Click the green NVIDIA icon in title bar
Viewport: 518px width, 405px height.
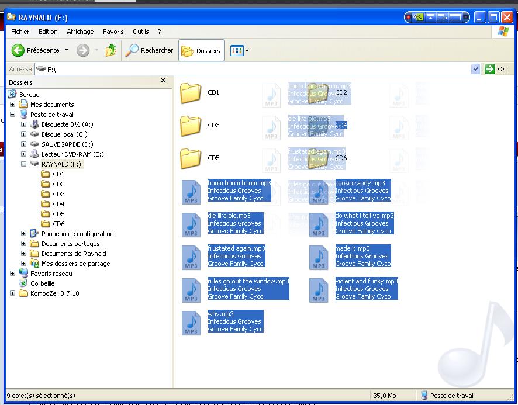[x=418, y=17]
